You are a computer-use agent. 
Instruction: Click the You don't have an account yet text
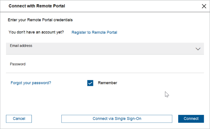coord(36,32)
